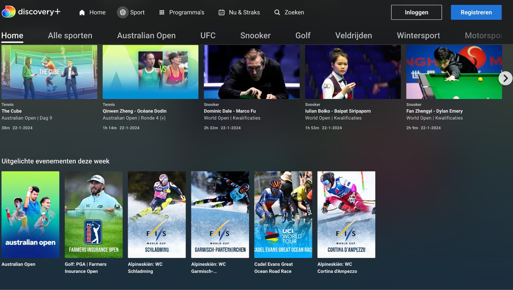This screenshot has width=513, height=290.
Task: Click 'Golf: PGA | Farmers Insurance Open' caption
Action: pos(86,268)
